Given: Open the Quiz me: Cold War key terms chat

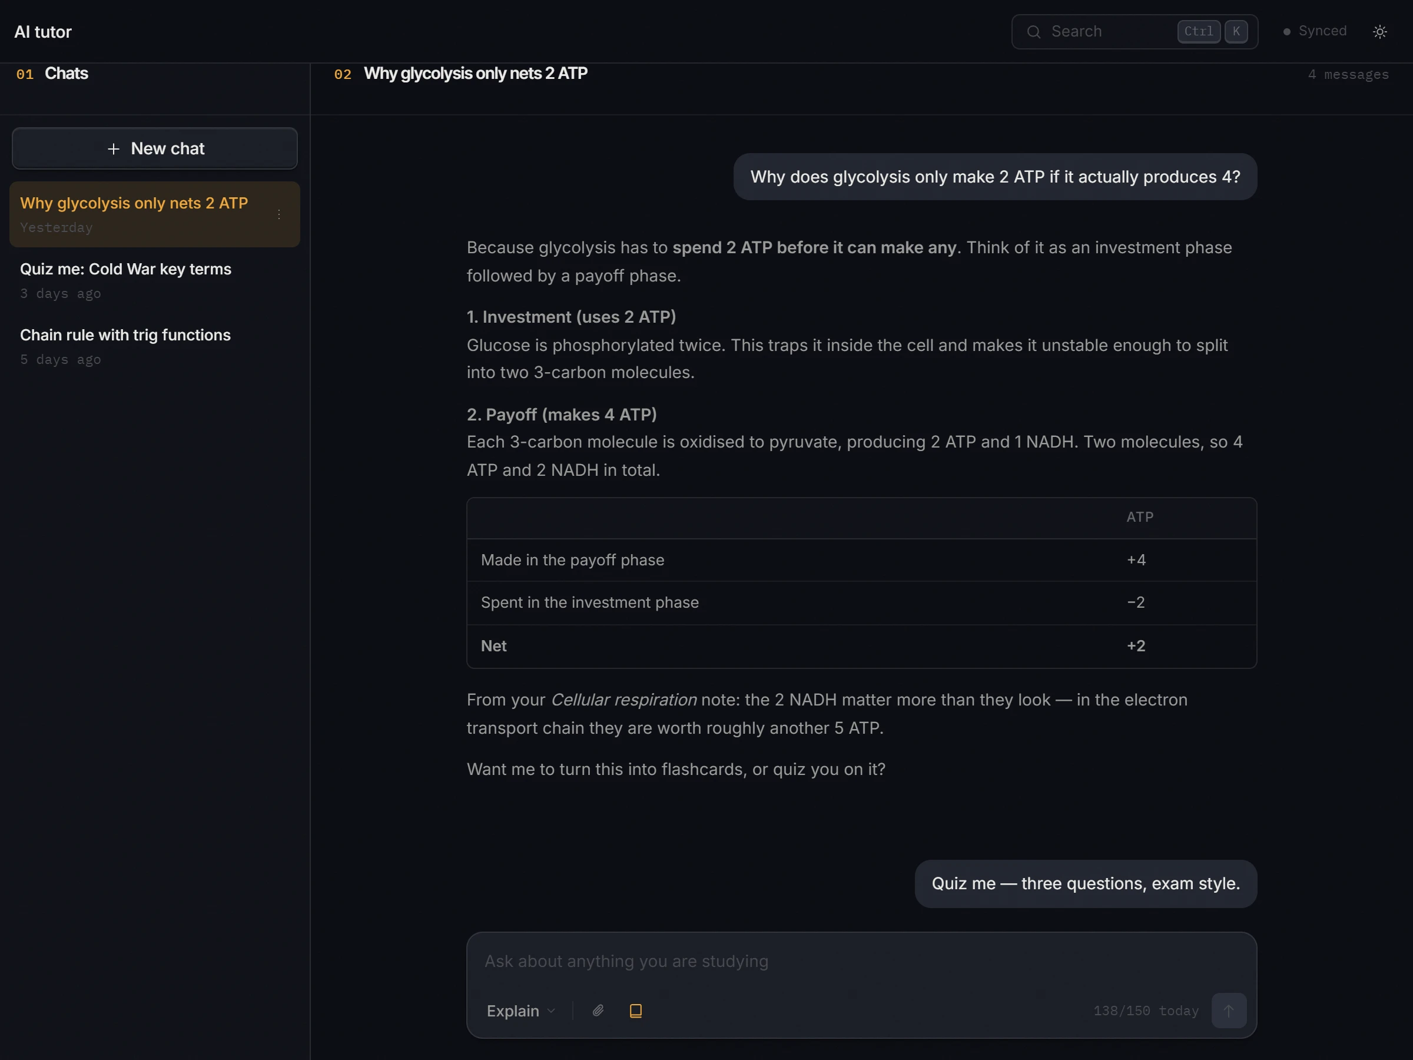Looking at the screenshot, I should coord(155,280).
